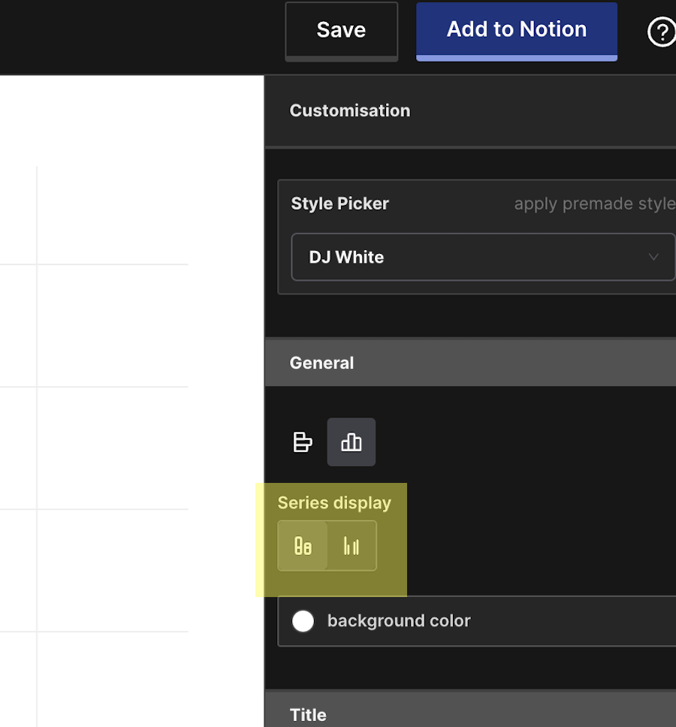The image size is (676, 727).
Task: Choose the stacked series display icon
Action: coord(303,546)
